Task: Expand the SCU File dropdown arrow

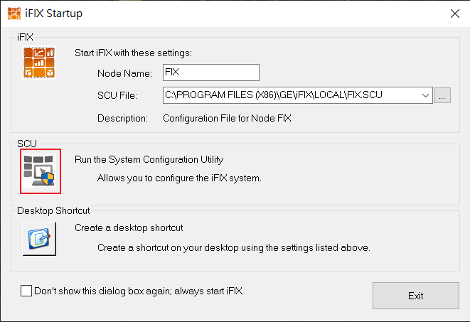Action: pos(425,95)
